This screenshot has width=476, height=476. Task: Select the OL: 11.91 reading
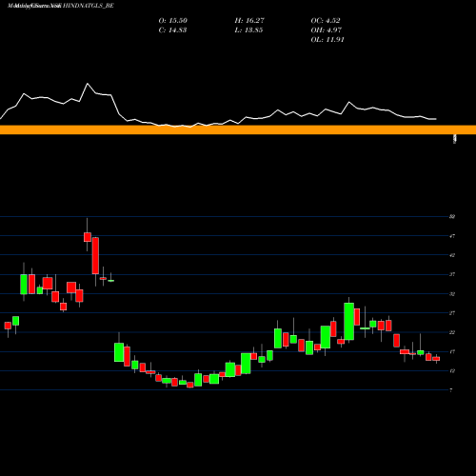tap(327, 40)
